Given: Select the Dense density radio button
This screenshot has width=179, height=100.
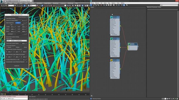Looking at the screenshot, I should tap(23, 47).
